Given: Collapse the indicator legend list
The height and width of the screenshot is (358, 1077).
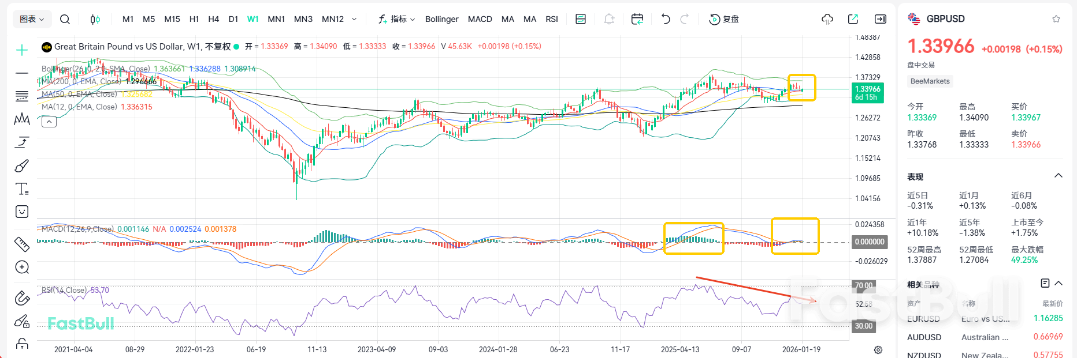Looking at the screenshot, I should point(49,122).
